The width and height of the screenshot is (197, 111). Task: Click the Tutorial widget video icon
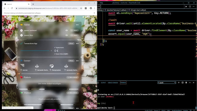pos(21,25)
